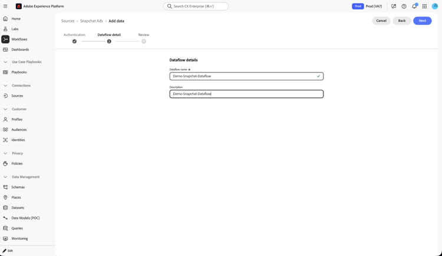442x256 pixels.
Task: Open Datasets in the sidebar
Action: 18,208
